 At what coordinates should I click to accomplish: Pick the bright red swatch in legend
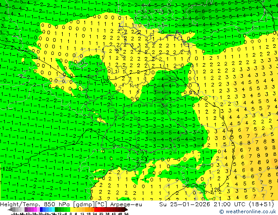pos(96,209)
